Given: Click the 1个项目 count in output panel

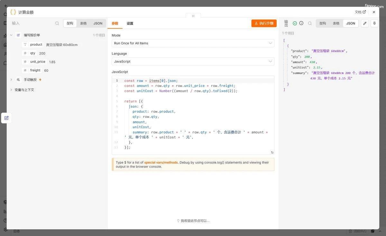Looking at the screenshot, I should (288, 33).
